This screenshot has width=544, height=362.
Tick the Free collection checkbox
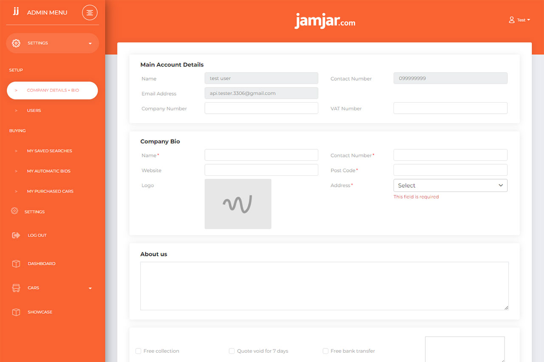[138, 351]
